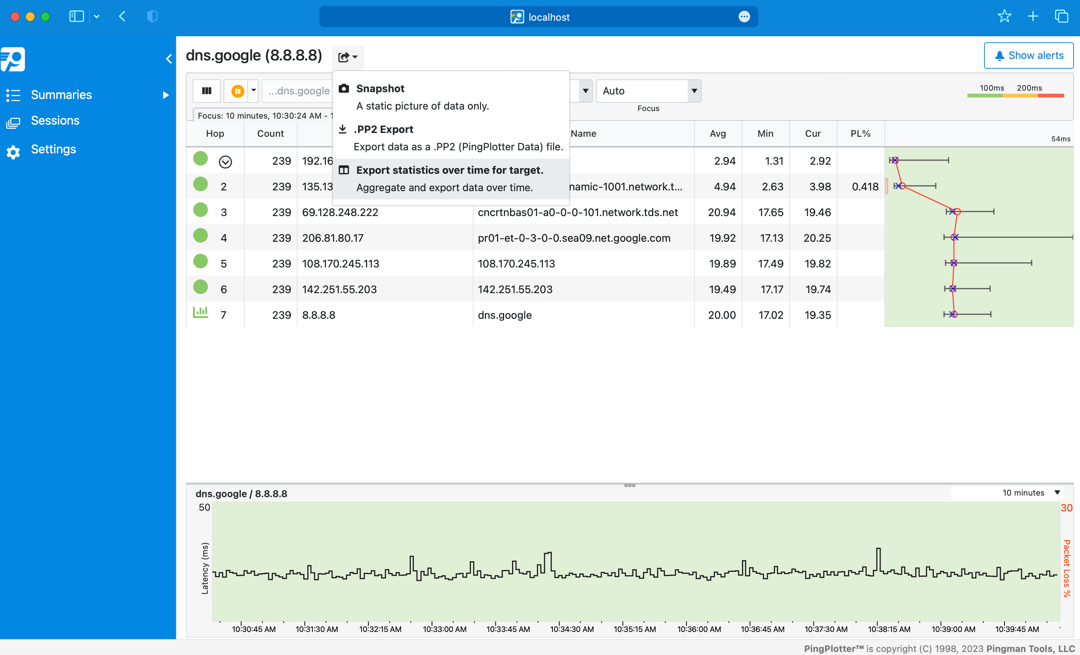Open Summaries from the sidebar
The height and width of the screenshot is (655, 1080).
click(61, 94)
